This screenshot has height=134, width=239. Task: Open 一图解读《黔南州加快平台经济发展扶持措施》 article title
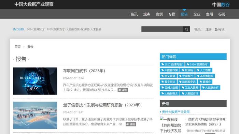206,121
